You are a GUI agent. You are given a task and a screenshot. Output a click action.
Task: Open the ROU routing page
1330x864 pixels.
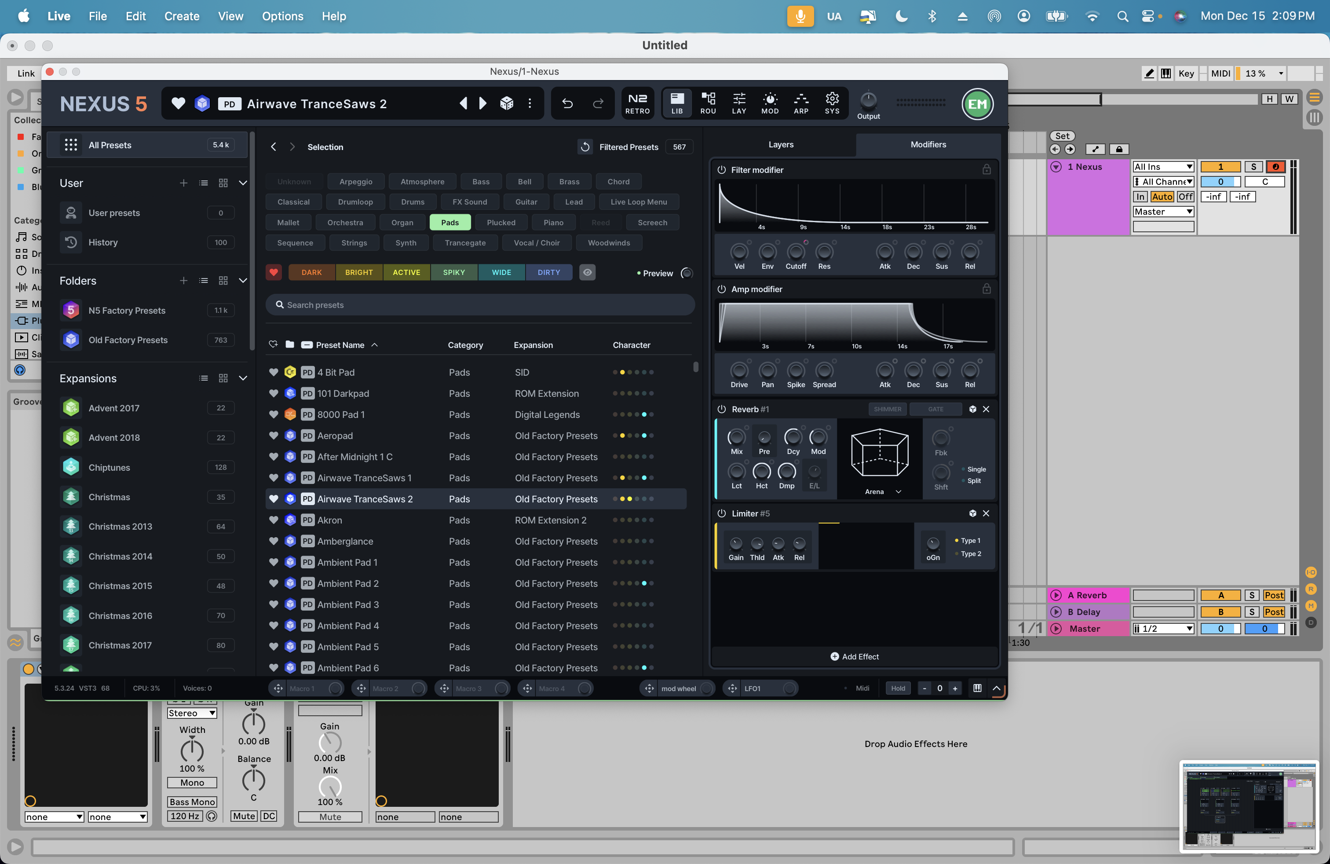coord(708,103)
